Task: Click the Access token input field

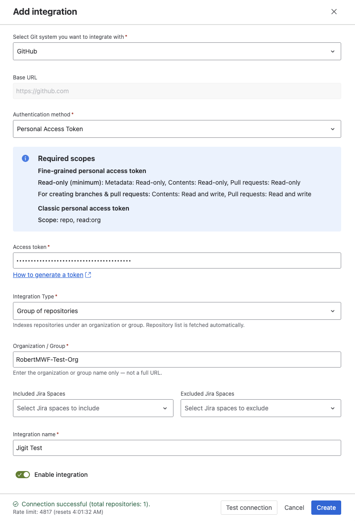Action: click(x=177, y=260)
